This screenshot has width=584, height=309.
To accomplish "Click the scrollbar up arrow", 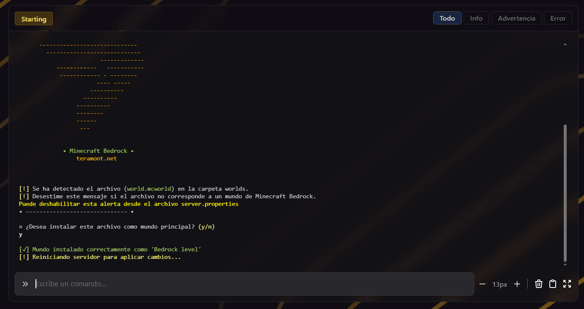I will point(565,44).
